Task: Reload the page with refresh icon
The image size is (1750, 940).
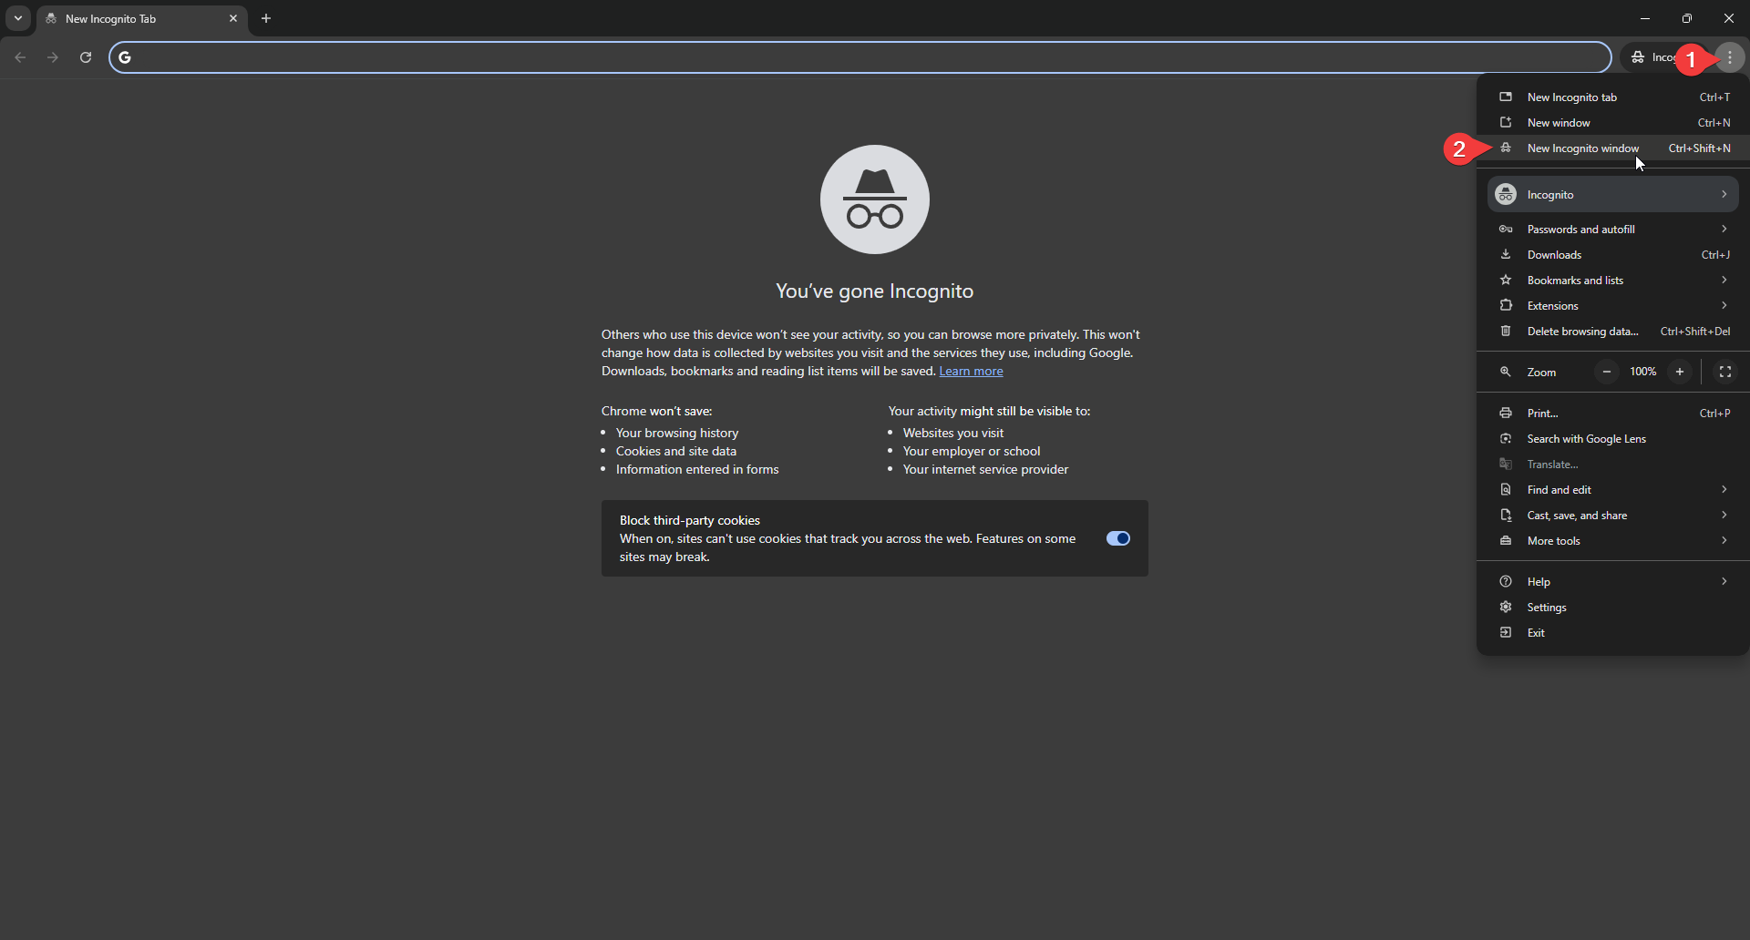Action: pyautogui.click(x=86, y=57)
